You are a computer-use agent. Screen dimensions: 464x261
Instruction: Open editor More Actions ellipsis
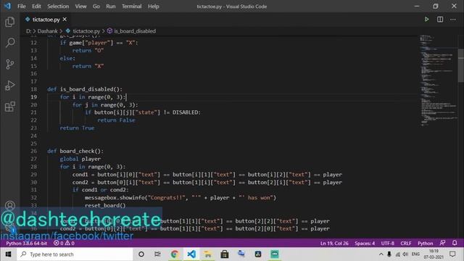click(453, 20)
